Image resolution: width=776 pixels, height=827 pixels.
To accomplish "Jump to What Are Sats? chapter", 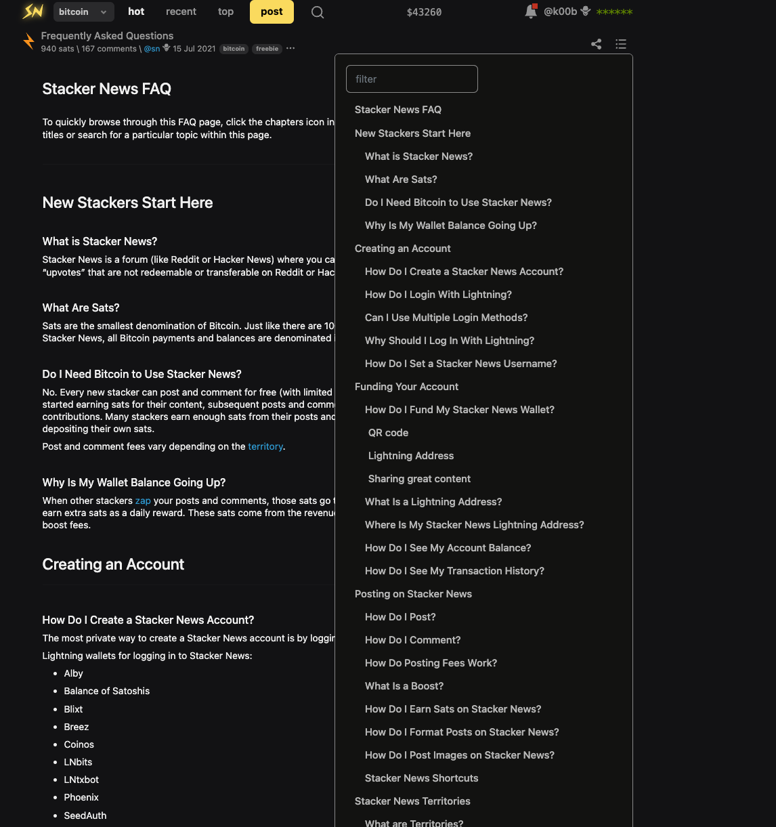I will pyautogui.click(x=401, y=179).
